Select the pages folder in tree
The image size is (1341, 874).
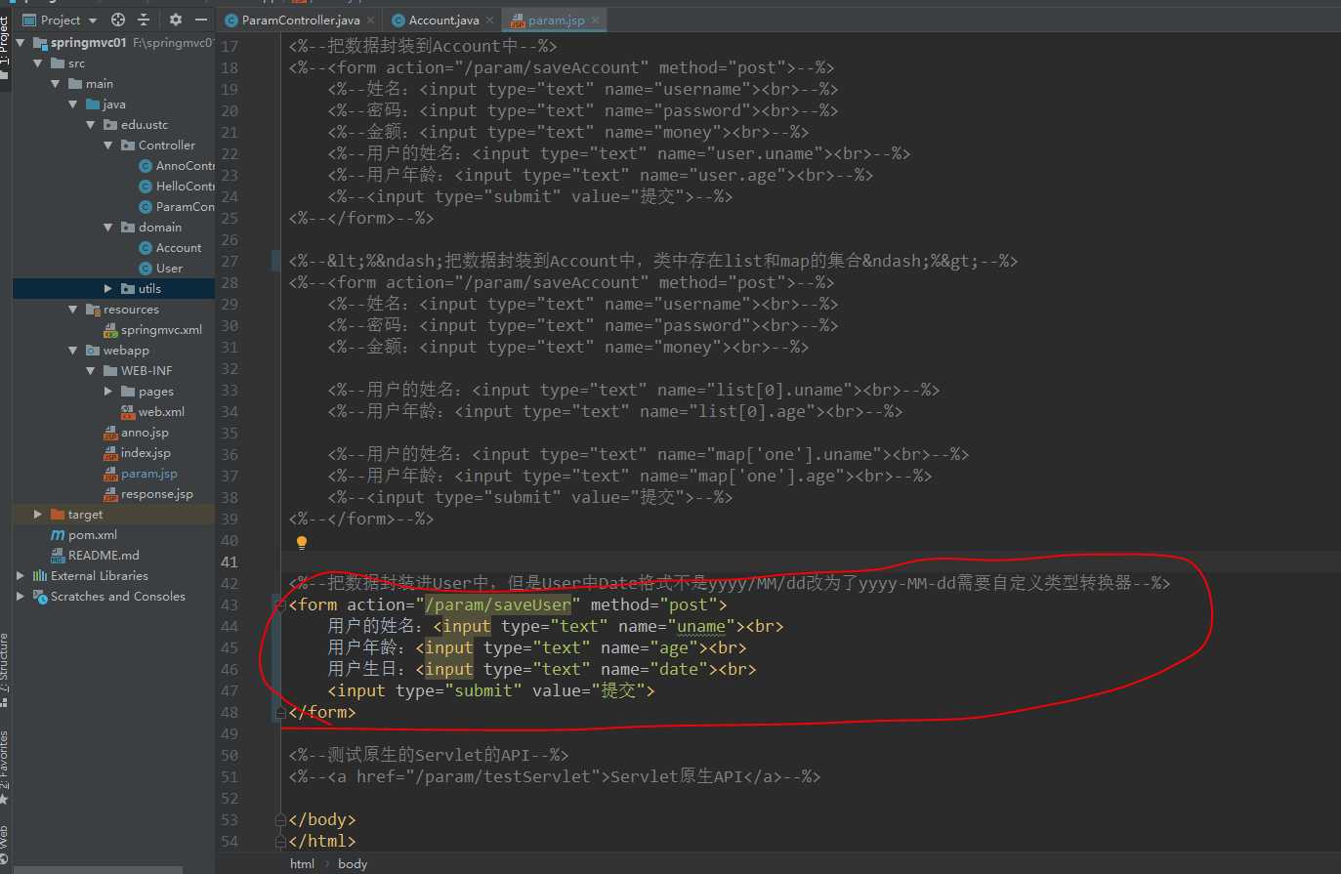156,392
